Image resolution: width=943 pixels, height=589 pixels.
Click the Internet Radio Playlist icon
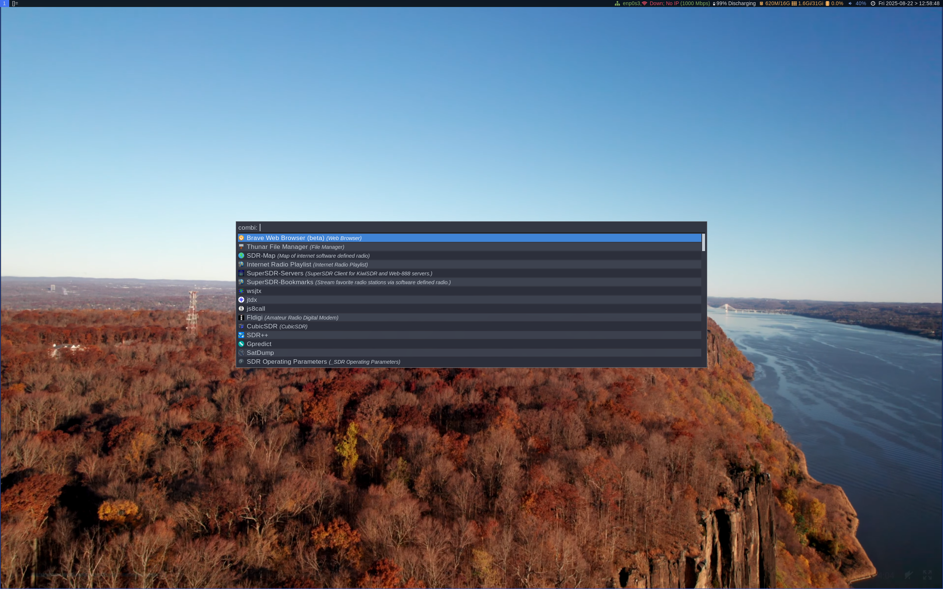tap(241, 265)
